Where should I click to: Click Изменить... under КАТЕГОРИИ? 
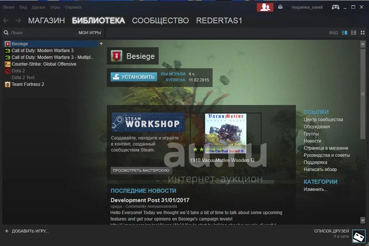(315, 189)
